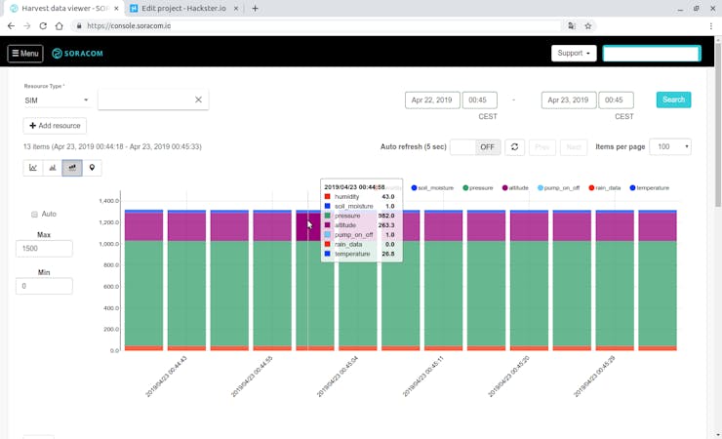Viewport: 722px width, 439px height.
Task: Switch to line chart view
Action: pyautogui.click(x=33, y=168)
